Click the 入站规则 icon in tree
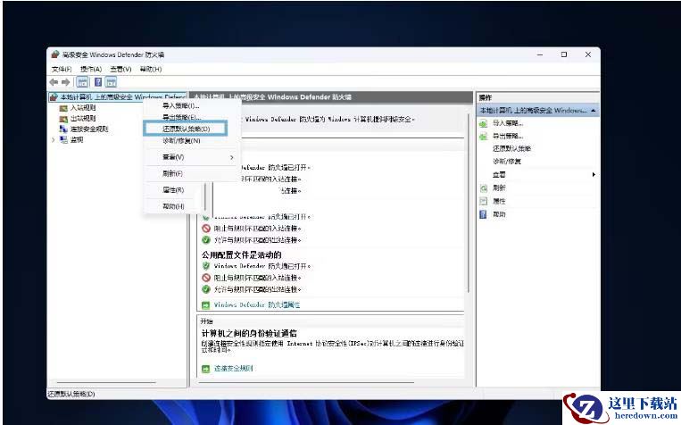Screen dimensions: 681x425 click(63, 108)
